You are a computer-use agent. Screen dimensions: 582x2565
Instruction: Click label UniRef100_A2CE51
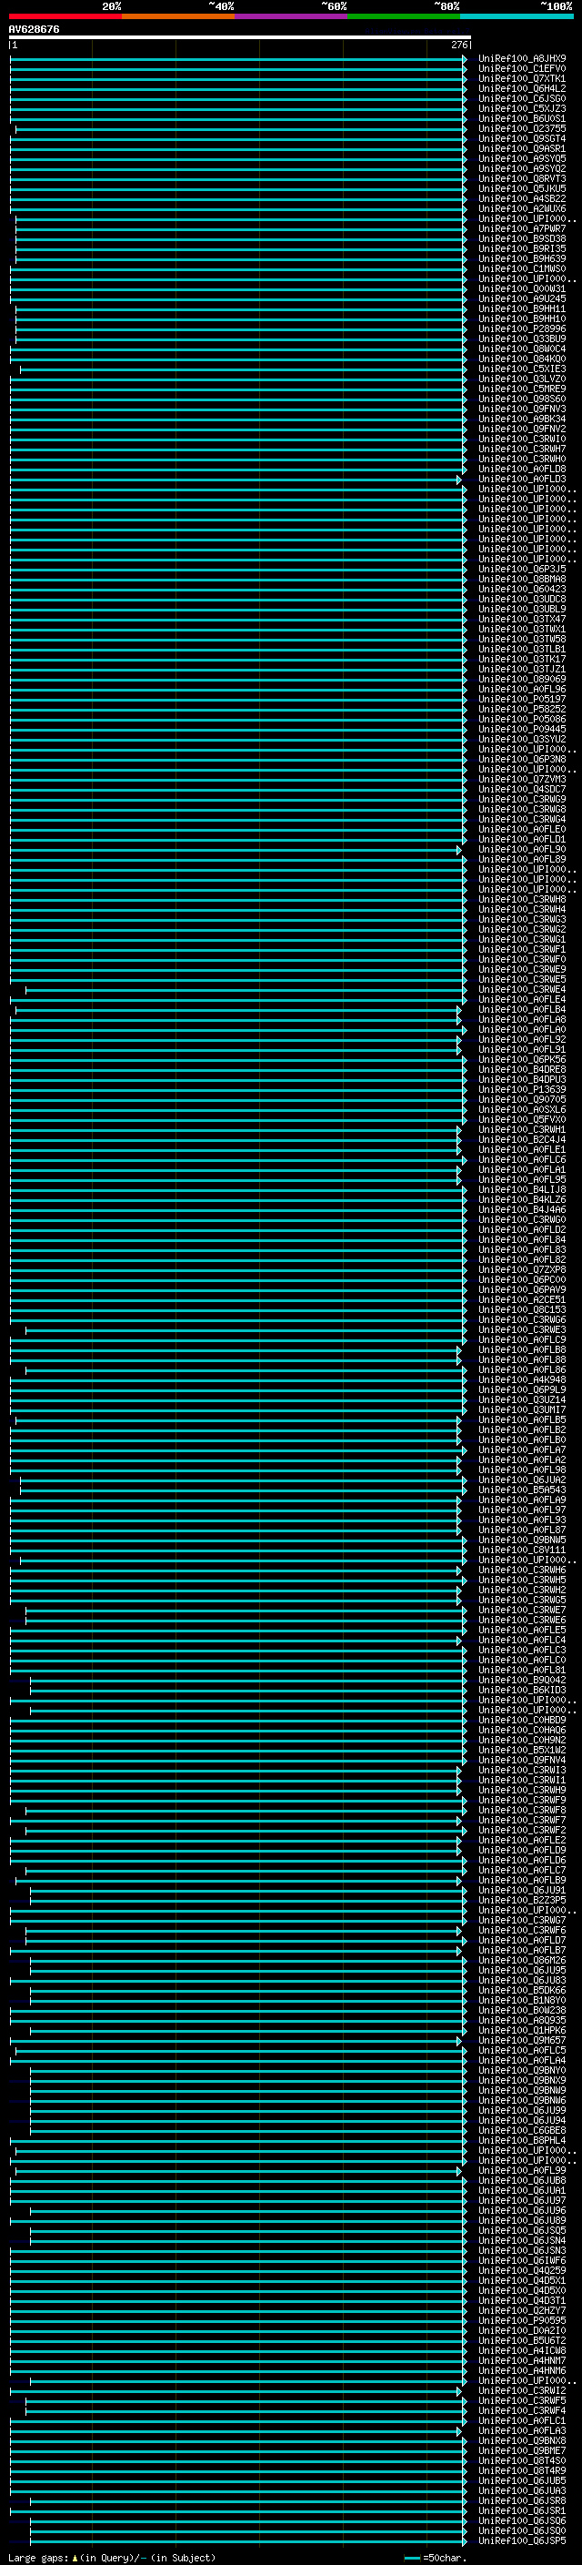(522, 1299)
